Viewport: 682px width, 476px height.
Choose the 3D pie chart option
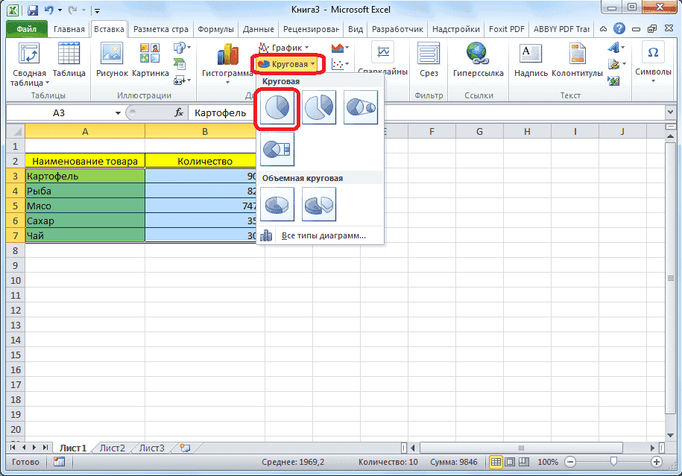[277, 204]
